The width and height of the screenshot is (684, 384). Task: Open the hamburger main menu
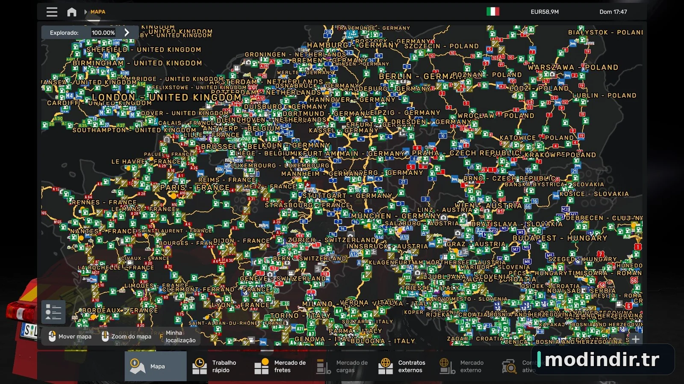pyautogui.click(x=52, y=12)
